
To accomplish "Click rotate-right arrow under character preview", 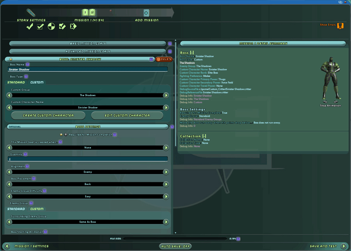I will (x=335, y=102).
